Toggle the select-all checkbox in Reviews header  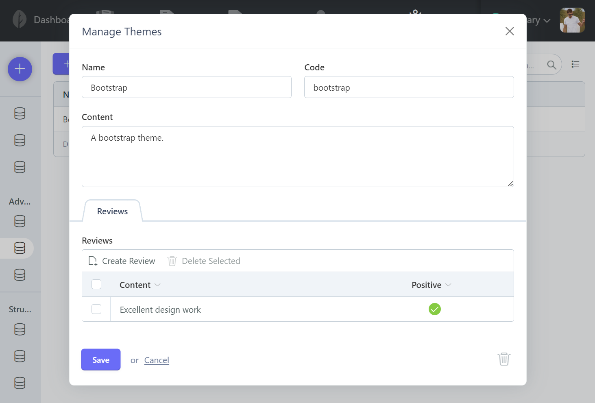click(x=96, y=284)
